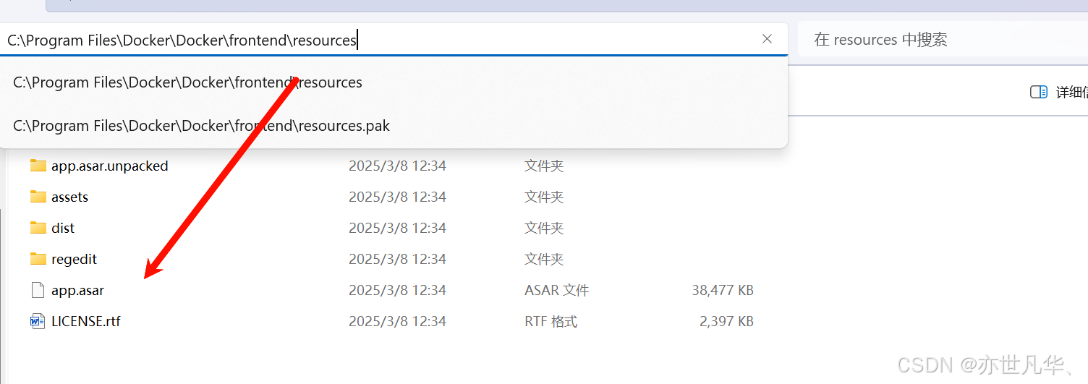1088x384 pixels.
Task: Click the dist folder icon
Action: [x=38, y=228]
